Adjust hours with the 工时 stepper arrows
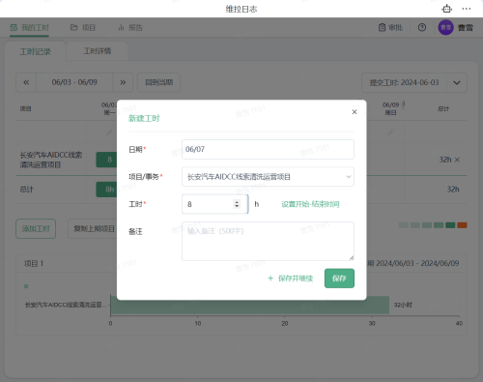This screenshot has width=483, height=382. 237,204
